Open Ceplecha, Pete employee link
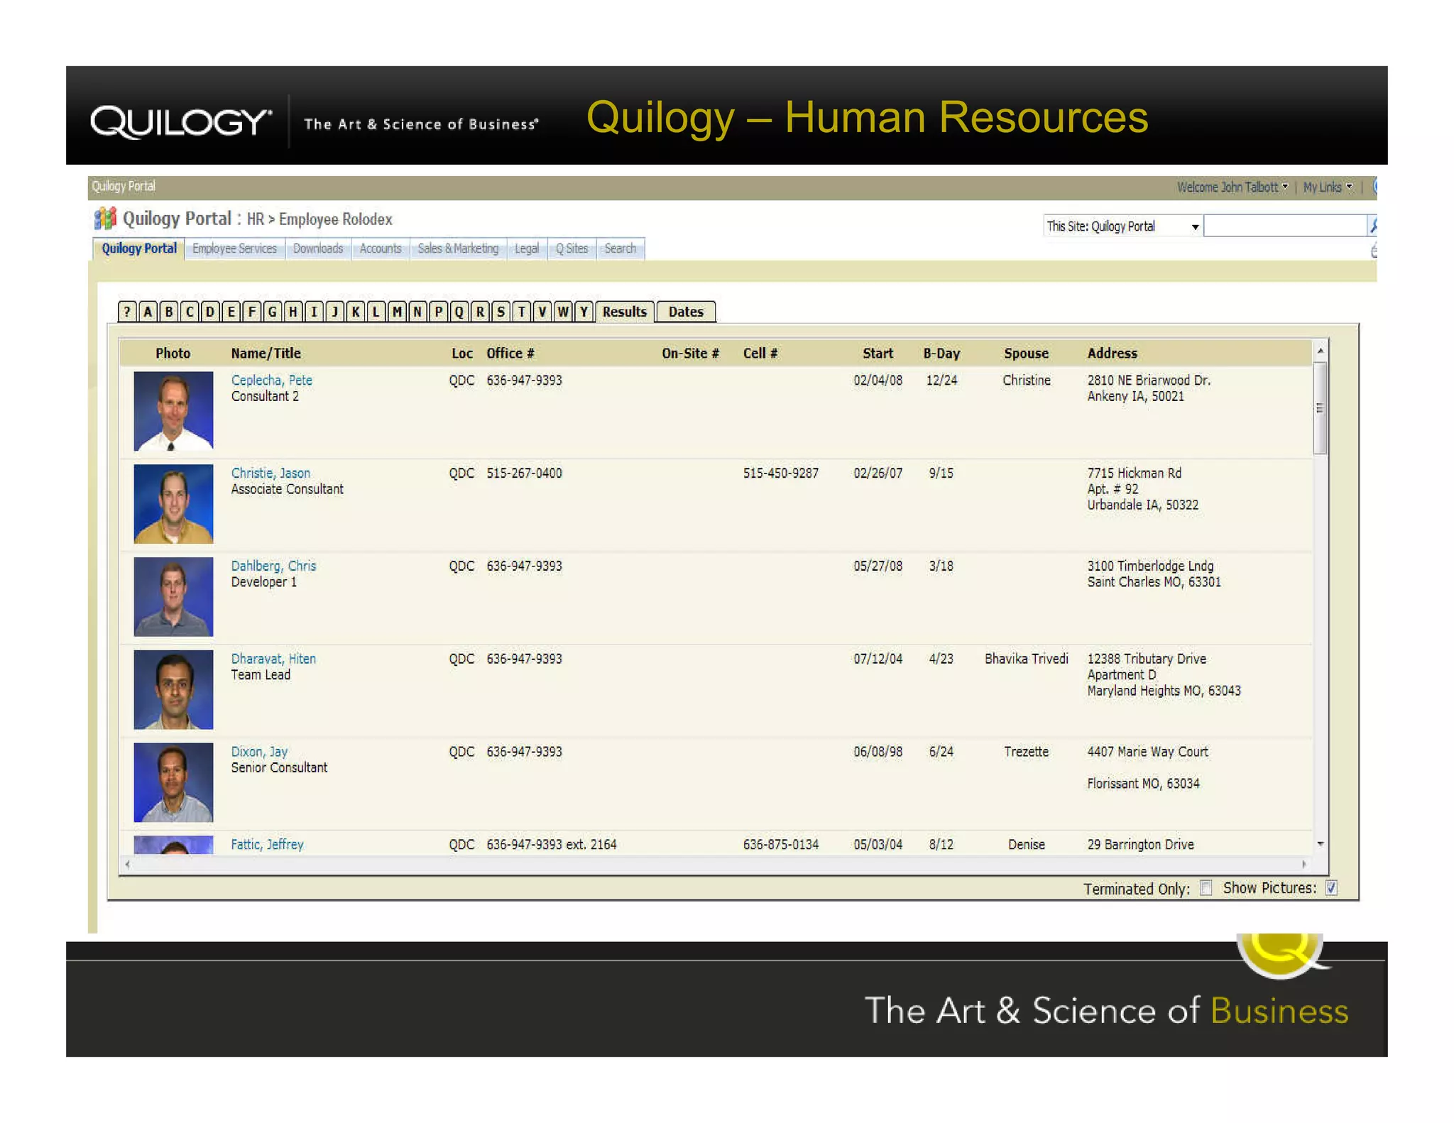This screenshot has height=1123, width=1454. 271,380
